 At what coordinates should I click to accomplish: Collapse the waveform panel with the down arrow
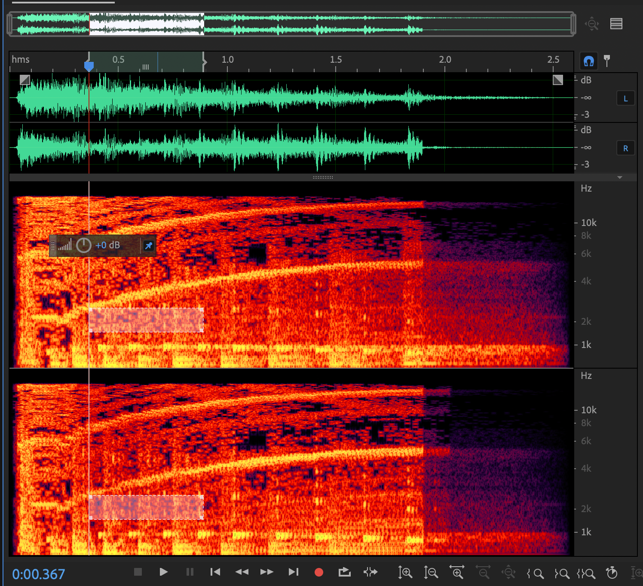click(619, 177)
